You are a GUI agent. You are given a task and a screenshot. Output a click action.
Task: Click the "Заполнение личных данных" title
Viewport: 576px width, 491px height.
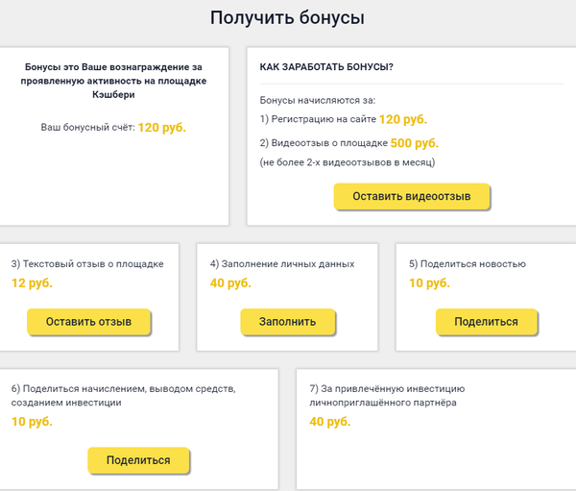282,263
